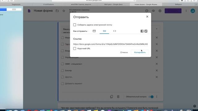This screenshot has width=198, height=111.
Task: Remove the Блогер option
Action: click(157, 71)
